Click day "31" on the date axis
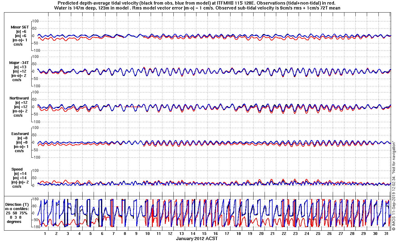The image size is (399, 245). tap(386, 233)
